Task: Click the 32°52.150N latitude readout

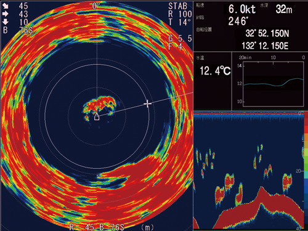Action: pyautogui.click(x=267, y=33)
